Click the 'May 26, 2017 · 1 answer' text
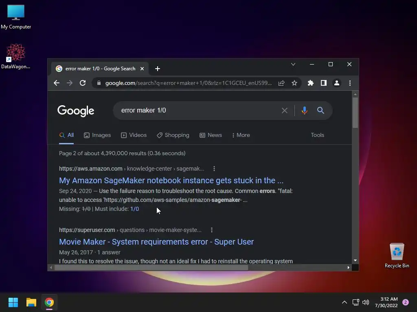The image size is (417, 312). [90, 252]
